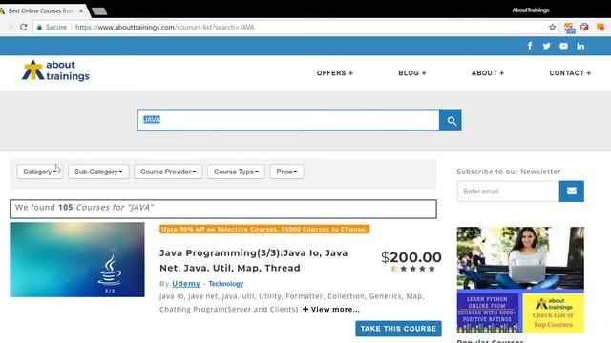View secure padlock site info
The image size is (611, 343).
pos(39,27)
